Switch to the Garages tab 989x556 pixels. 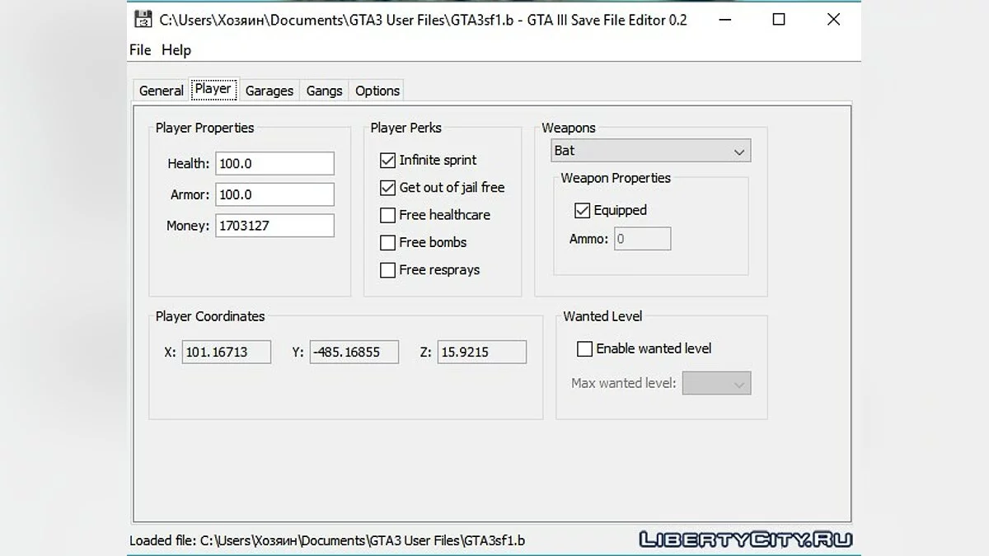270,91
